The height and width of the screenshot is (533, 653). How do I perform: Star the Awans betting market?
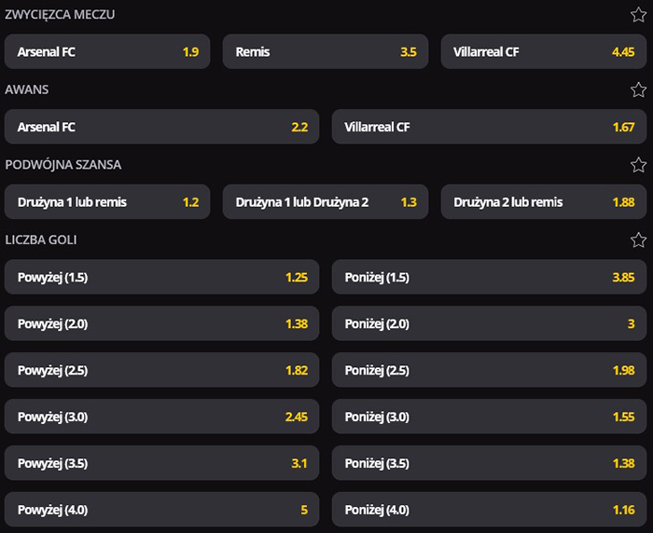pyautogui.click(x=638, y=89)
